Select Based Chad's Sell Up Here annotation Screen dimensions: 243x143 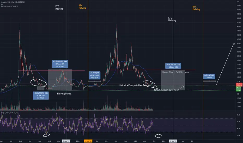175,72
